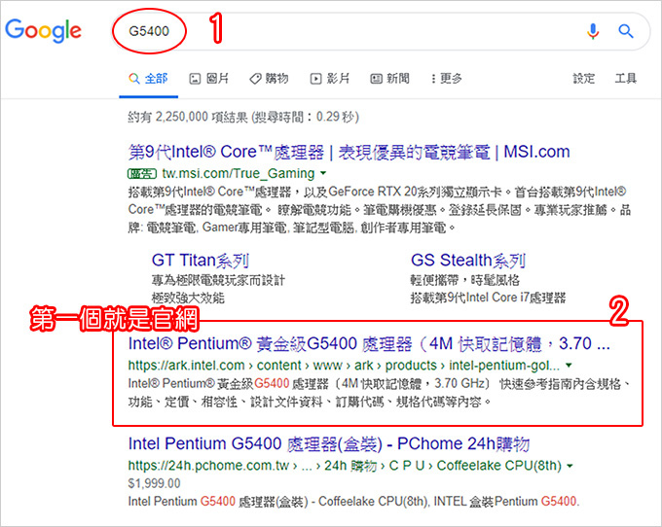Switch to the 購物 shopping tab

[x=269, y=79]
